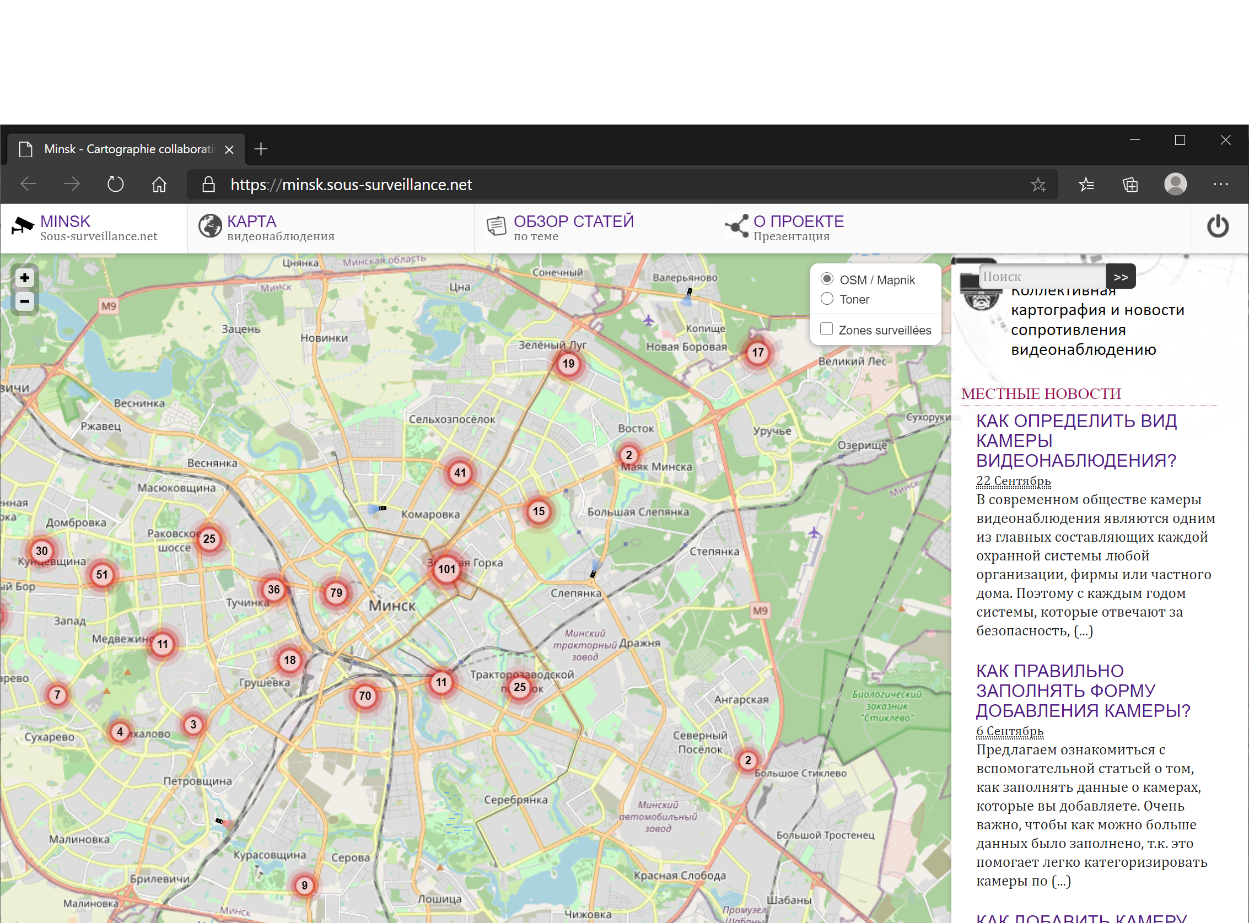Open the browser profile avatar
Screen dimensions: 1249x923
point(1175,185)
